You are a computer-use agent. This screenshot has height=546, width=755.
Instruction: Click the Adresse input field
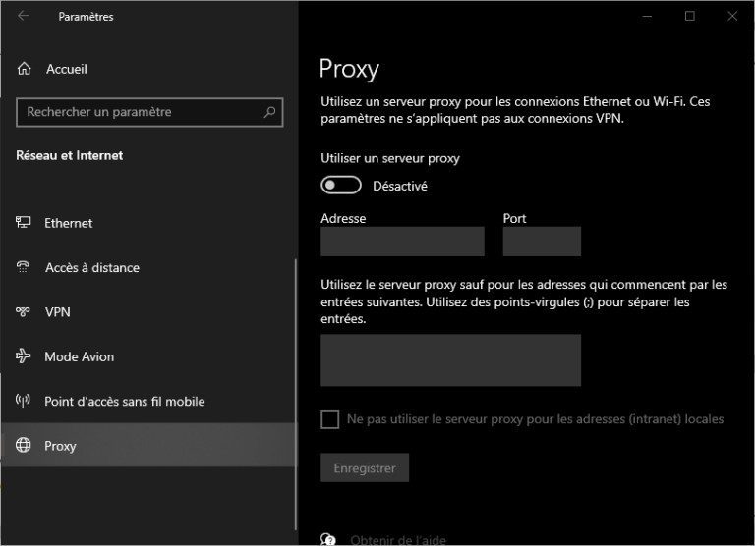[402, 242]
